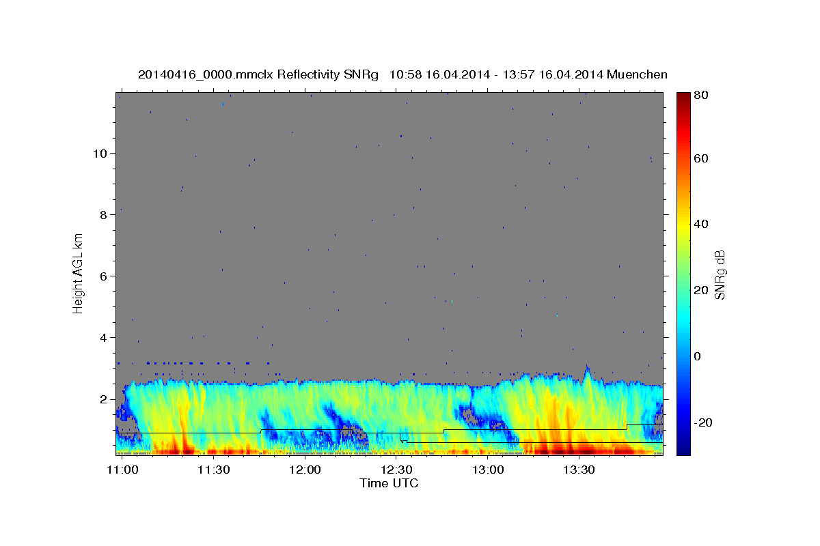Click the colorbar value 0
820x546 pixels.
point(698,356)
